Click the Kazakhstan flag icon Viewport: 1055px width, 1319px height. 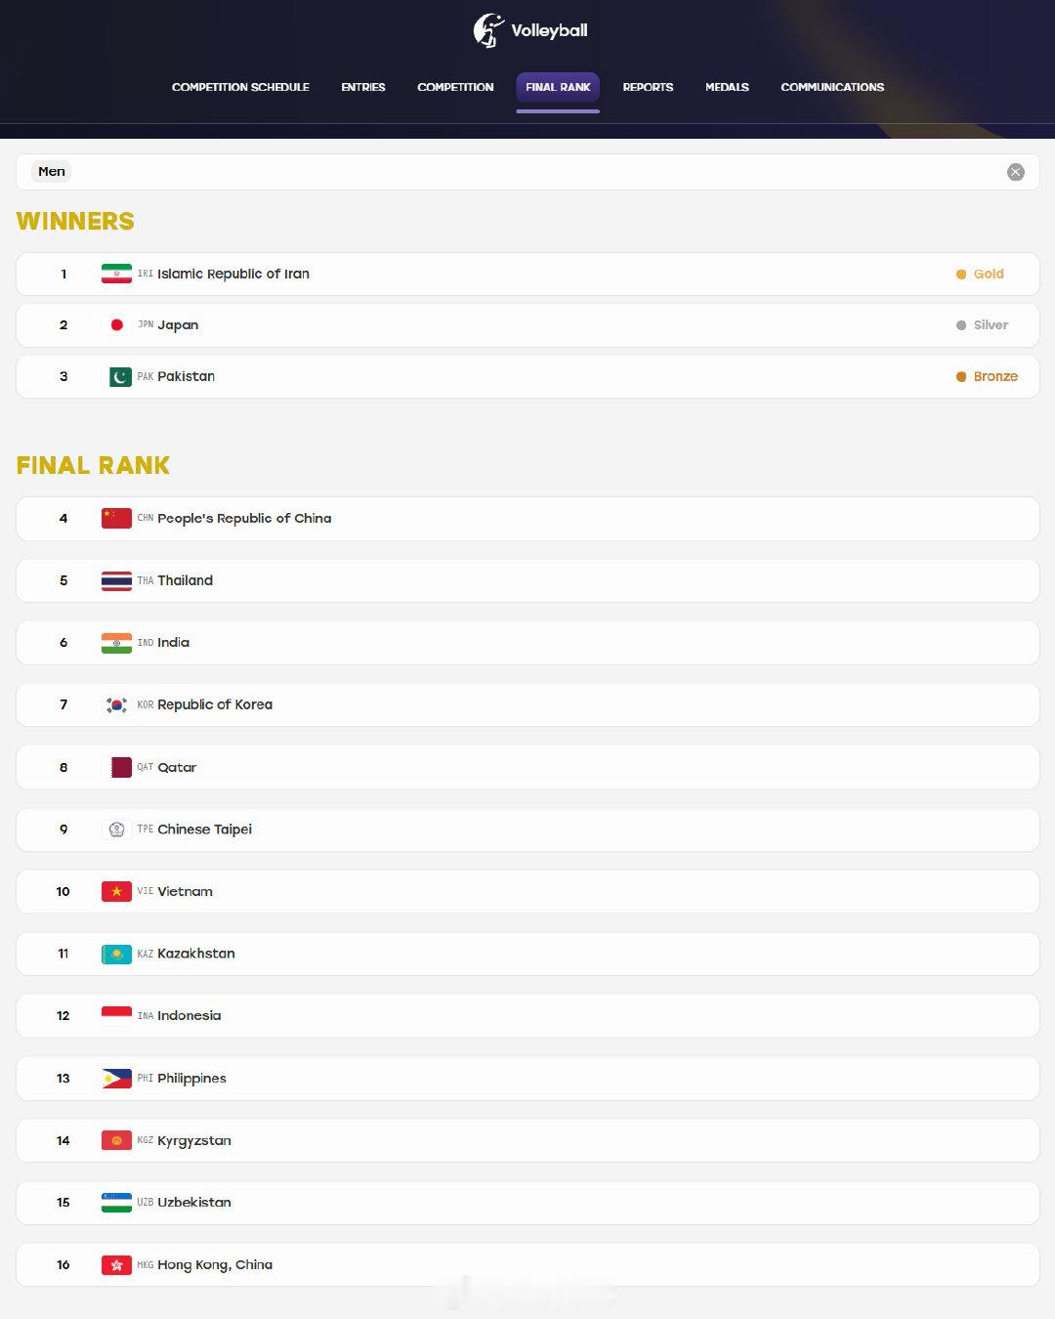[x=116, y=954]
